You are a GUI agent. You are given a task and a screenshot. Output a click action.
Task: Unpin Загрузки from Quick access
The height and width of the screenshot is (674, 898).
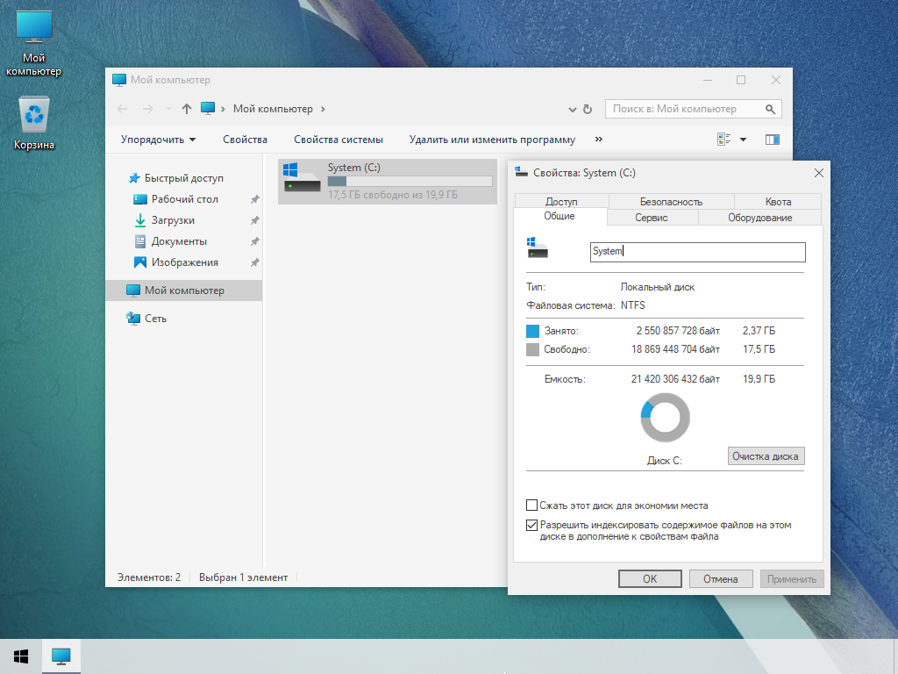click(x=253, y=219)
